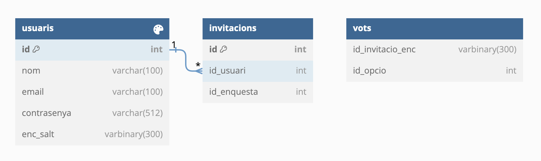Click the varbinary(300) type in vots
Viewport: 541px width, 161px height.
487,49
